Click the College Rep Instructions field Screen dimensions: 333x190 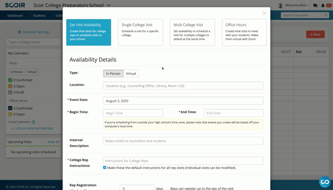tap(183, 161)
